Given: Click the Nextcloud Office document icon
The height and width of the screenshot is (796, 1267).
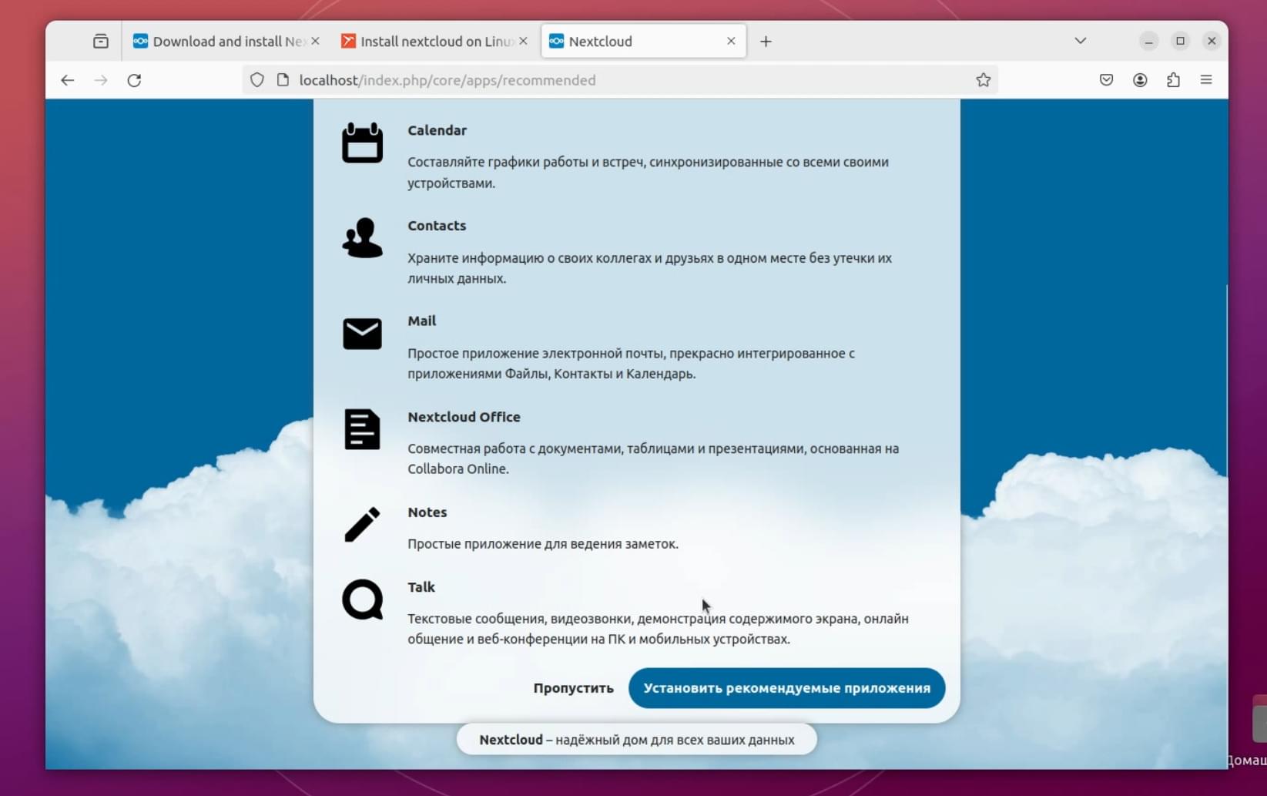Looking at the screenshot, I should click(x=362, y=429).
